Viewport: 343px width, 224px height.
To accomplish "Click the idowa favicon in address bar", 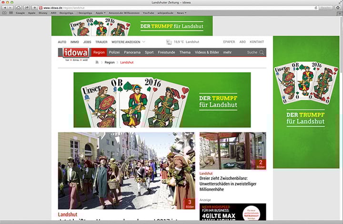I will (x=40, y=8).
